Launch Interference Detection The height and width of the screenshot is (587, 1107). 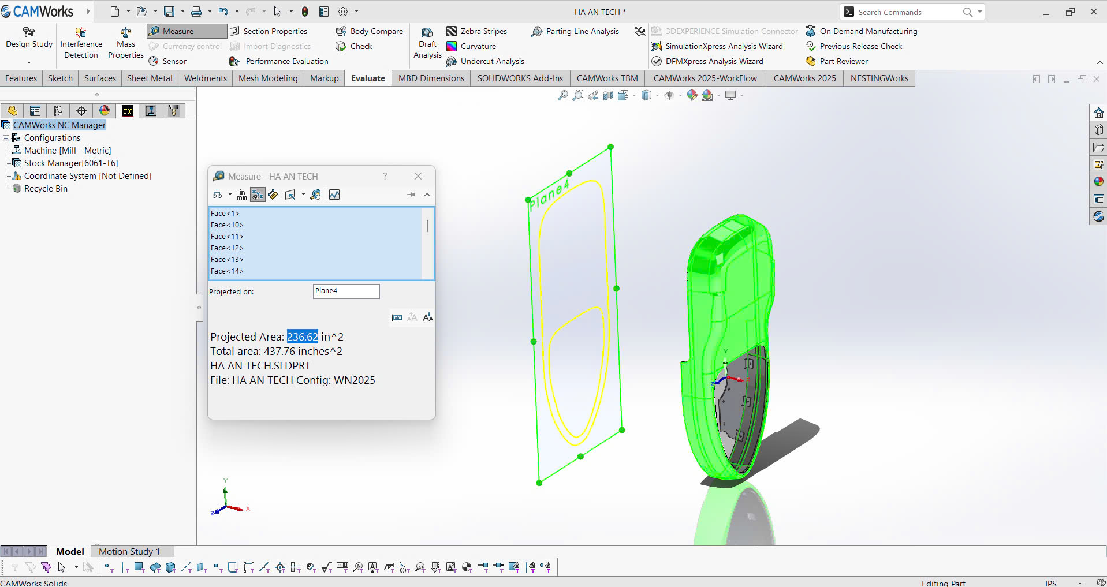81,43
